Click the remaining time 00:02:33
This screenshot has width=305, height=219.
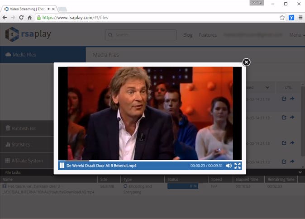pyautogui.click(x=275, y=186)
